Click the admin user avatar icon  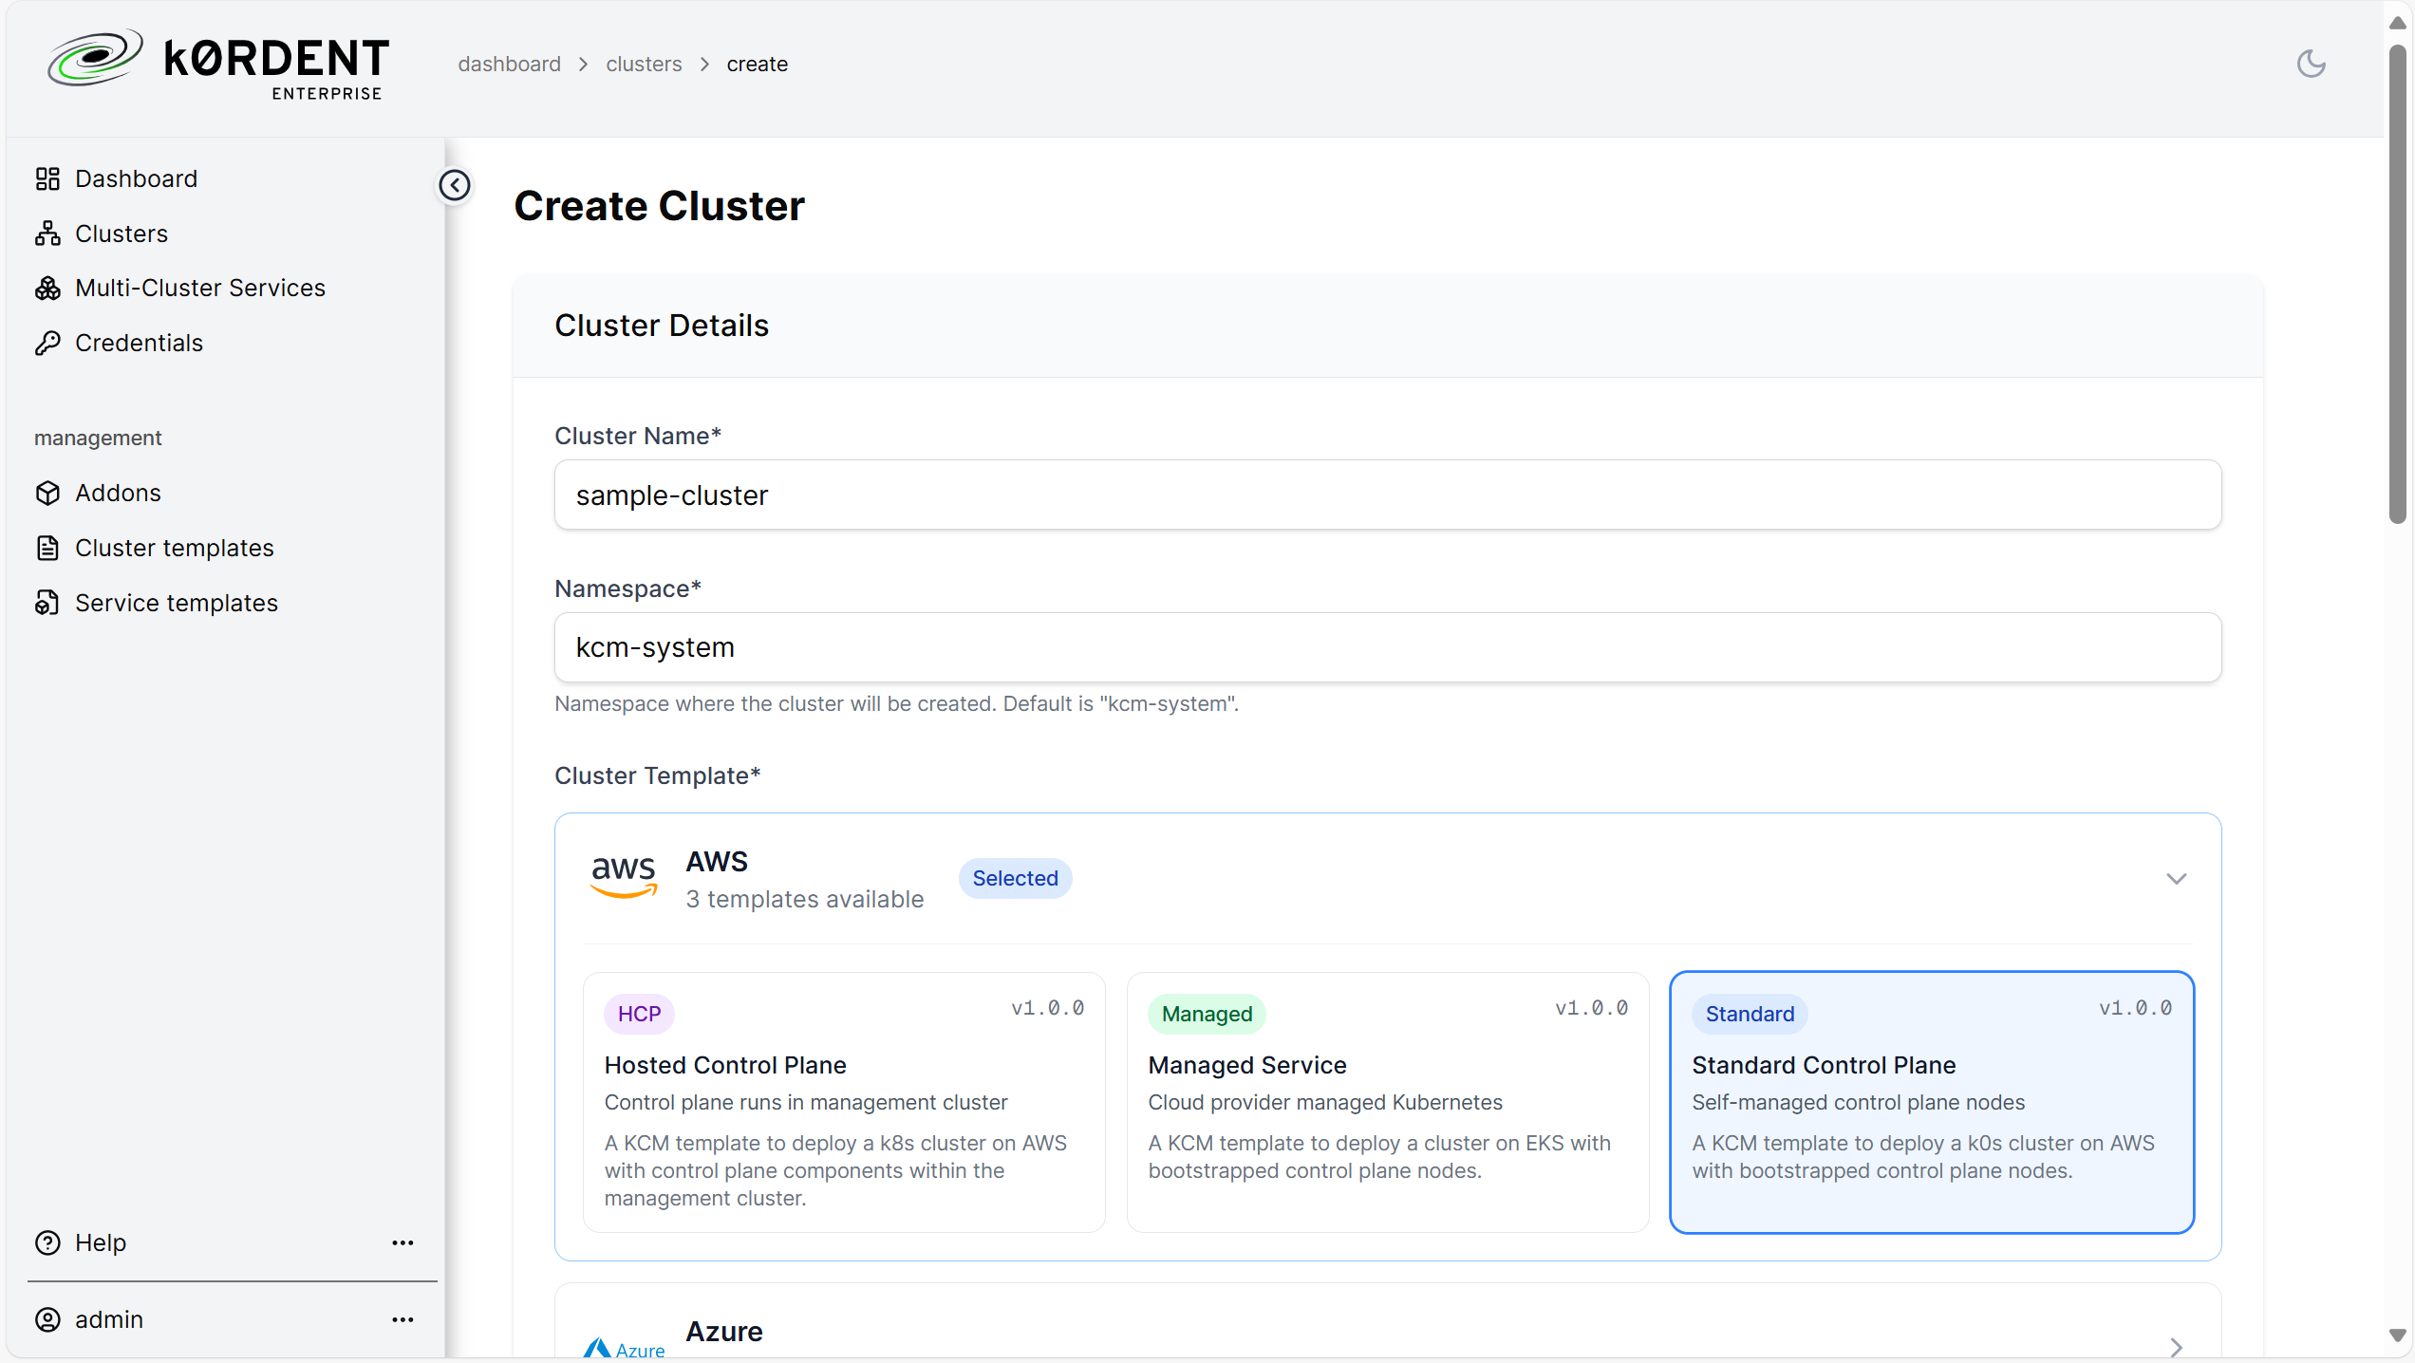tap(47, 1319)
